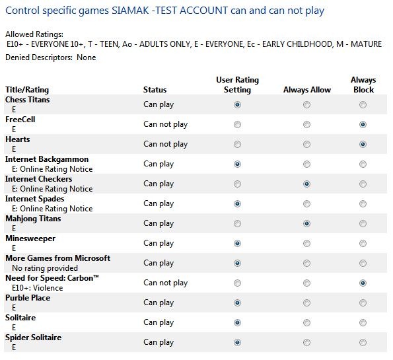Image resolution: width=393 pixels, height=360 pixels.
Task: Select User Rating Setting for Internet Checkers
Action: (237, 184)
